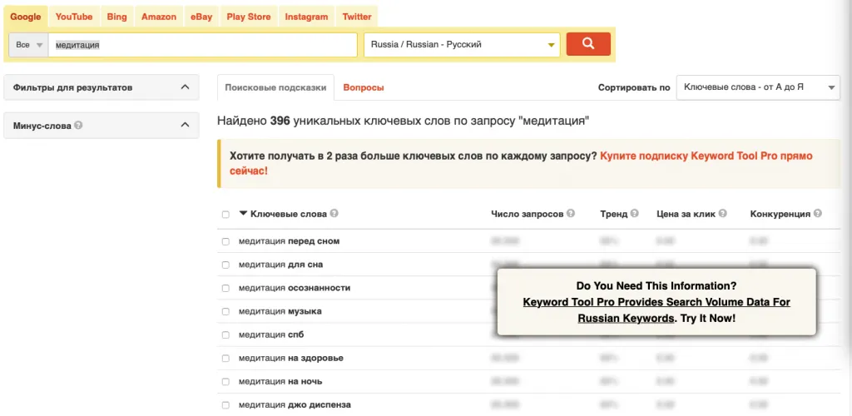Click keyword text медитация осознанности
Viewport: 852px width, 416px height.
[295, 288]
